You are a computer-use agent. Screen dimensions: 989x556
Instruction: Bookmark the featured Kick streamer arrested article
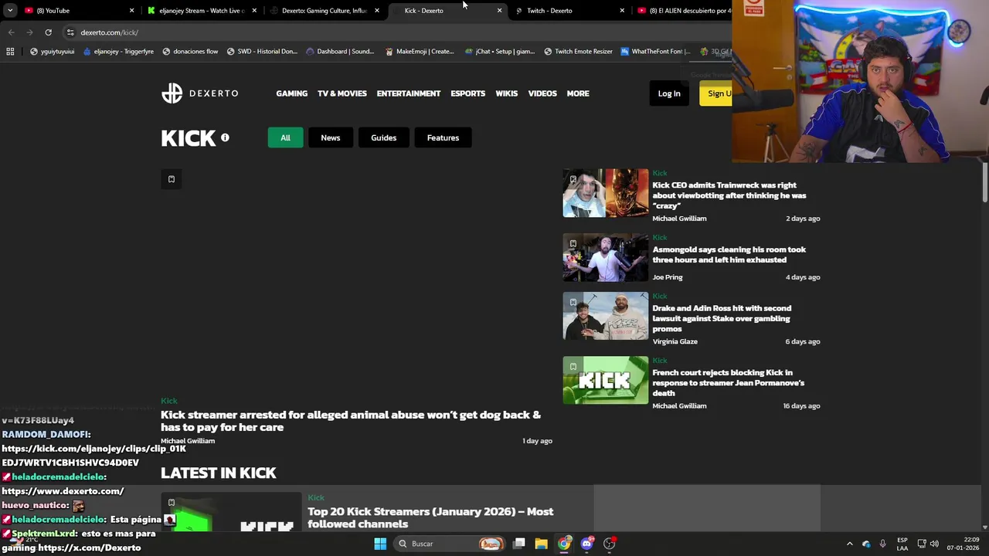click(171, 179)
